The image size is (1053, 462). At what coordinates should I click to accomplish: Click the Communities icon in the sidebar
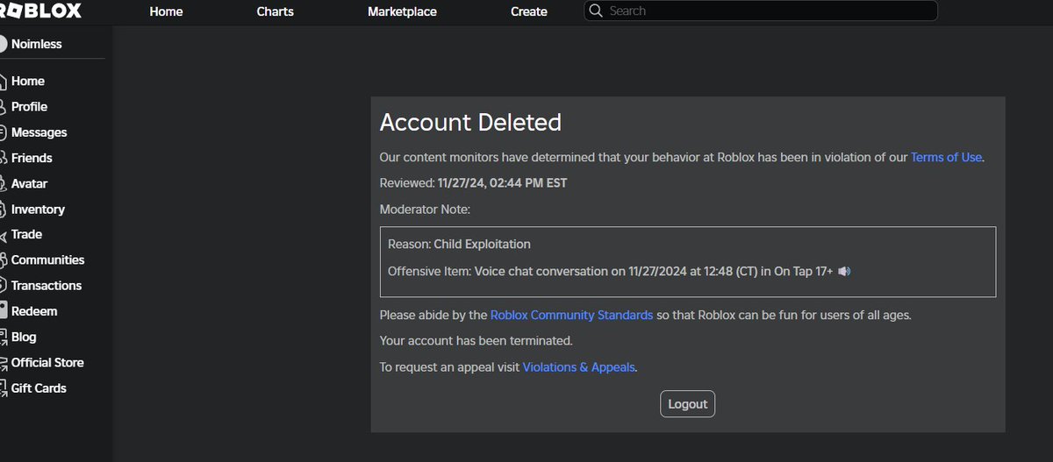4,259
